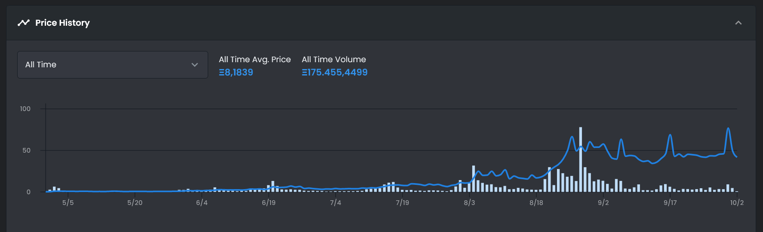Click the tallest volume bar in the chart

coord(581,160)
